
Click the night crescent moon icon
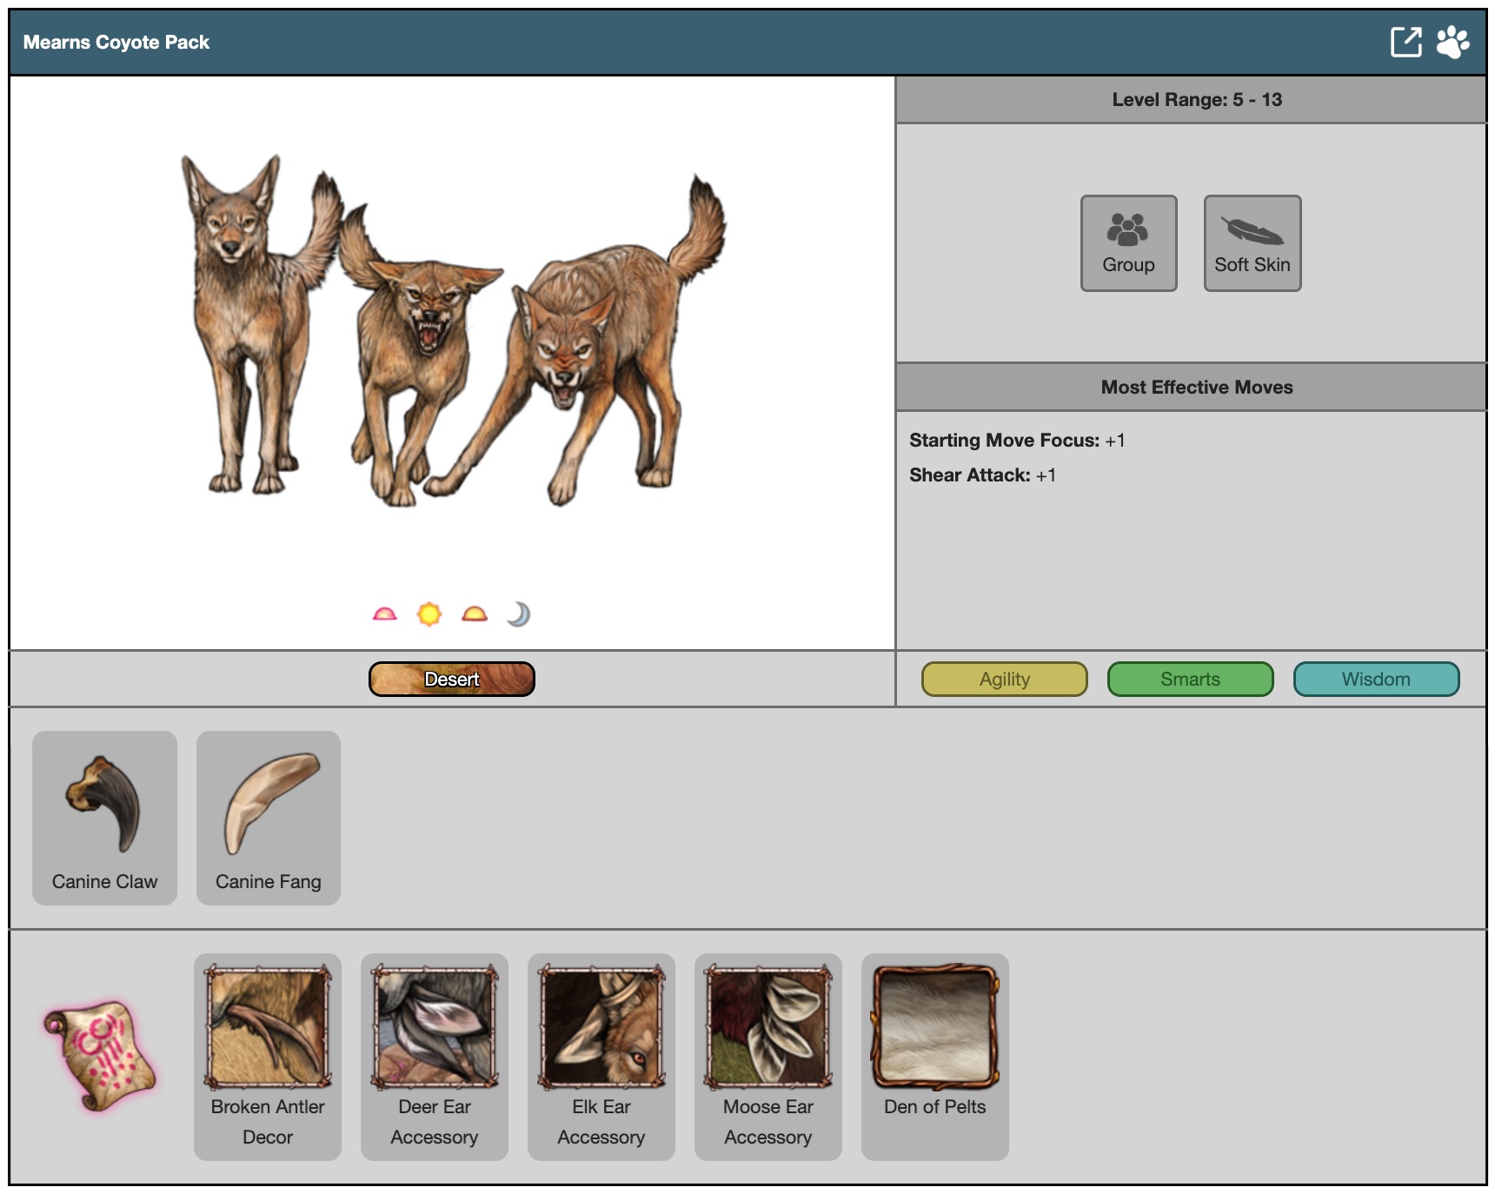519,614
